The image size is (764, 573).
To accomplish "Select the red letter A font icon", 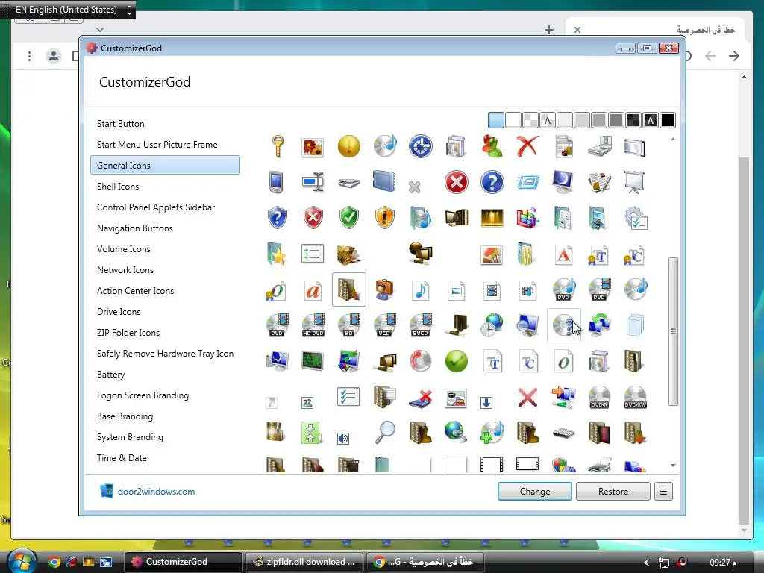I will point(564,254).
